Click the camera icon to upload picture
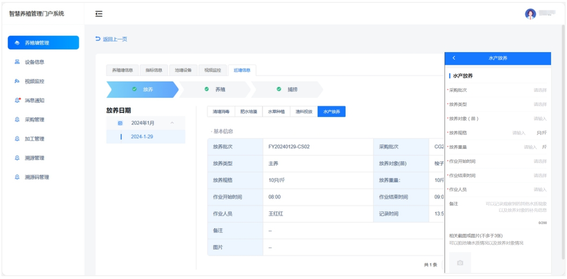567x279 pixels. tap(460, 263)
